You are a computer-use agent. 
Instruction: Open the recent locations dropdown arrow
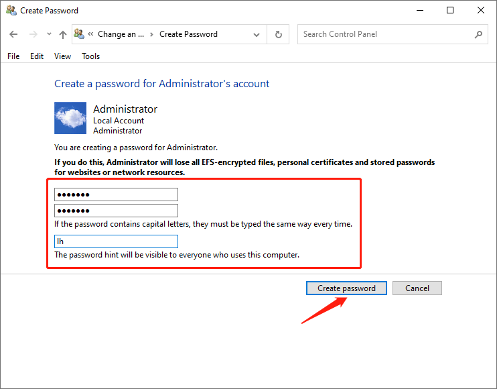[x=49, y=34]
